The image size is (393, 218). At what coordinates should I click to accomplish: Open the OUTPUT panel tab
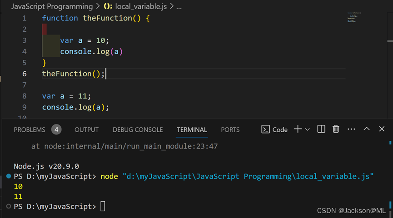[x=86, y=129]
